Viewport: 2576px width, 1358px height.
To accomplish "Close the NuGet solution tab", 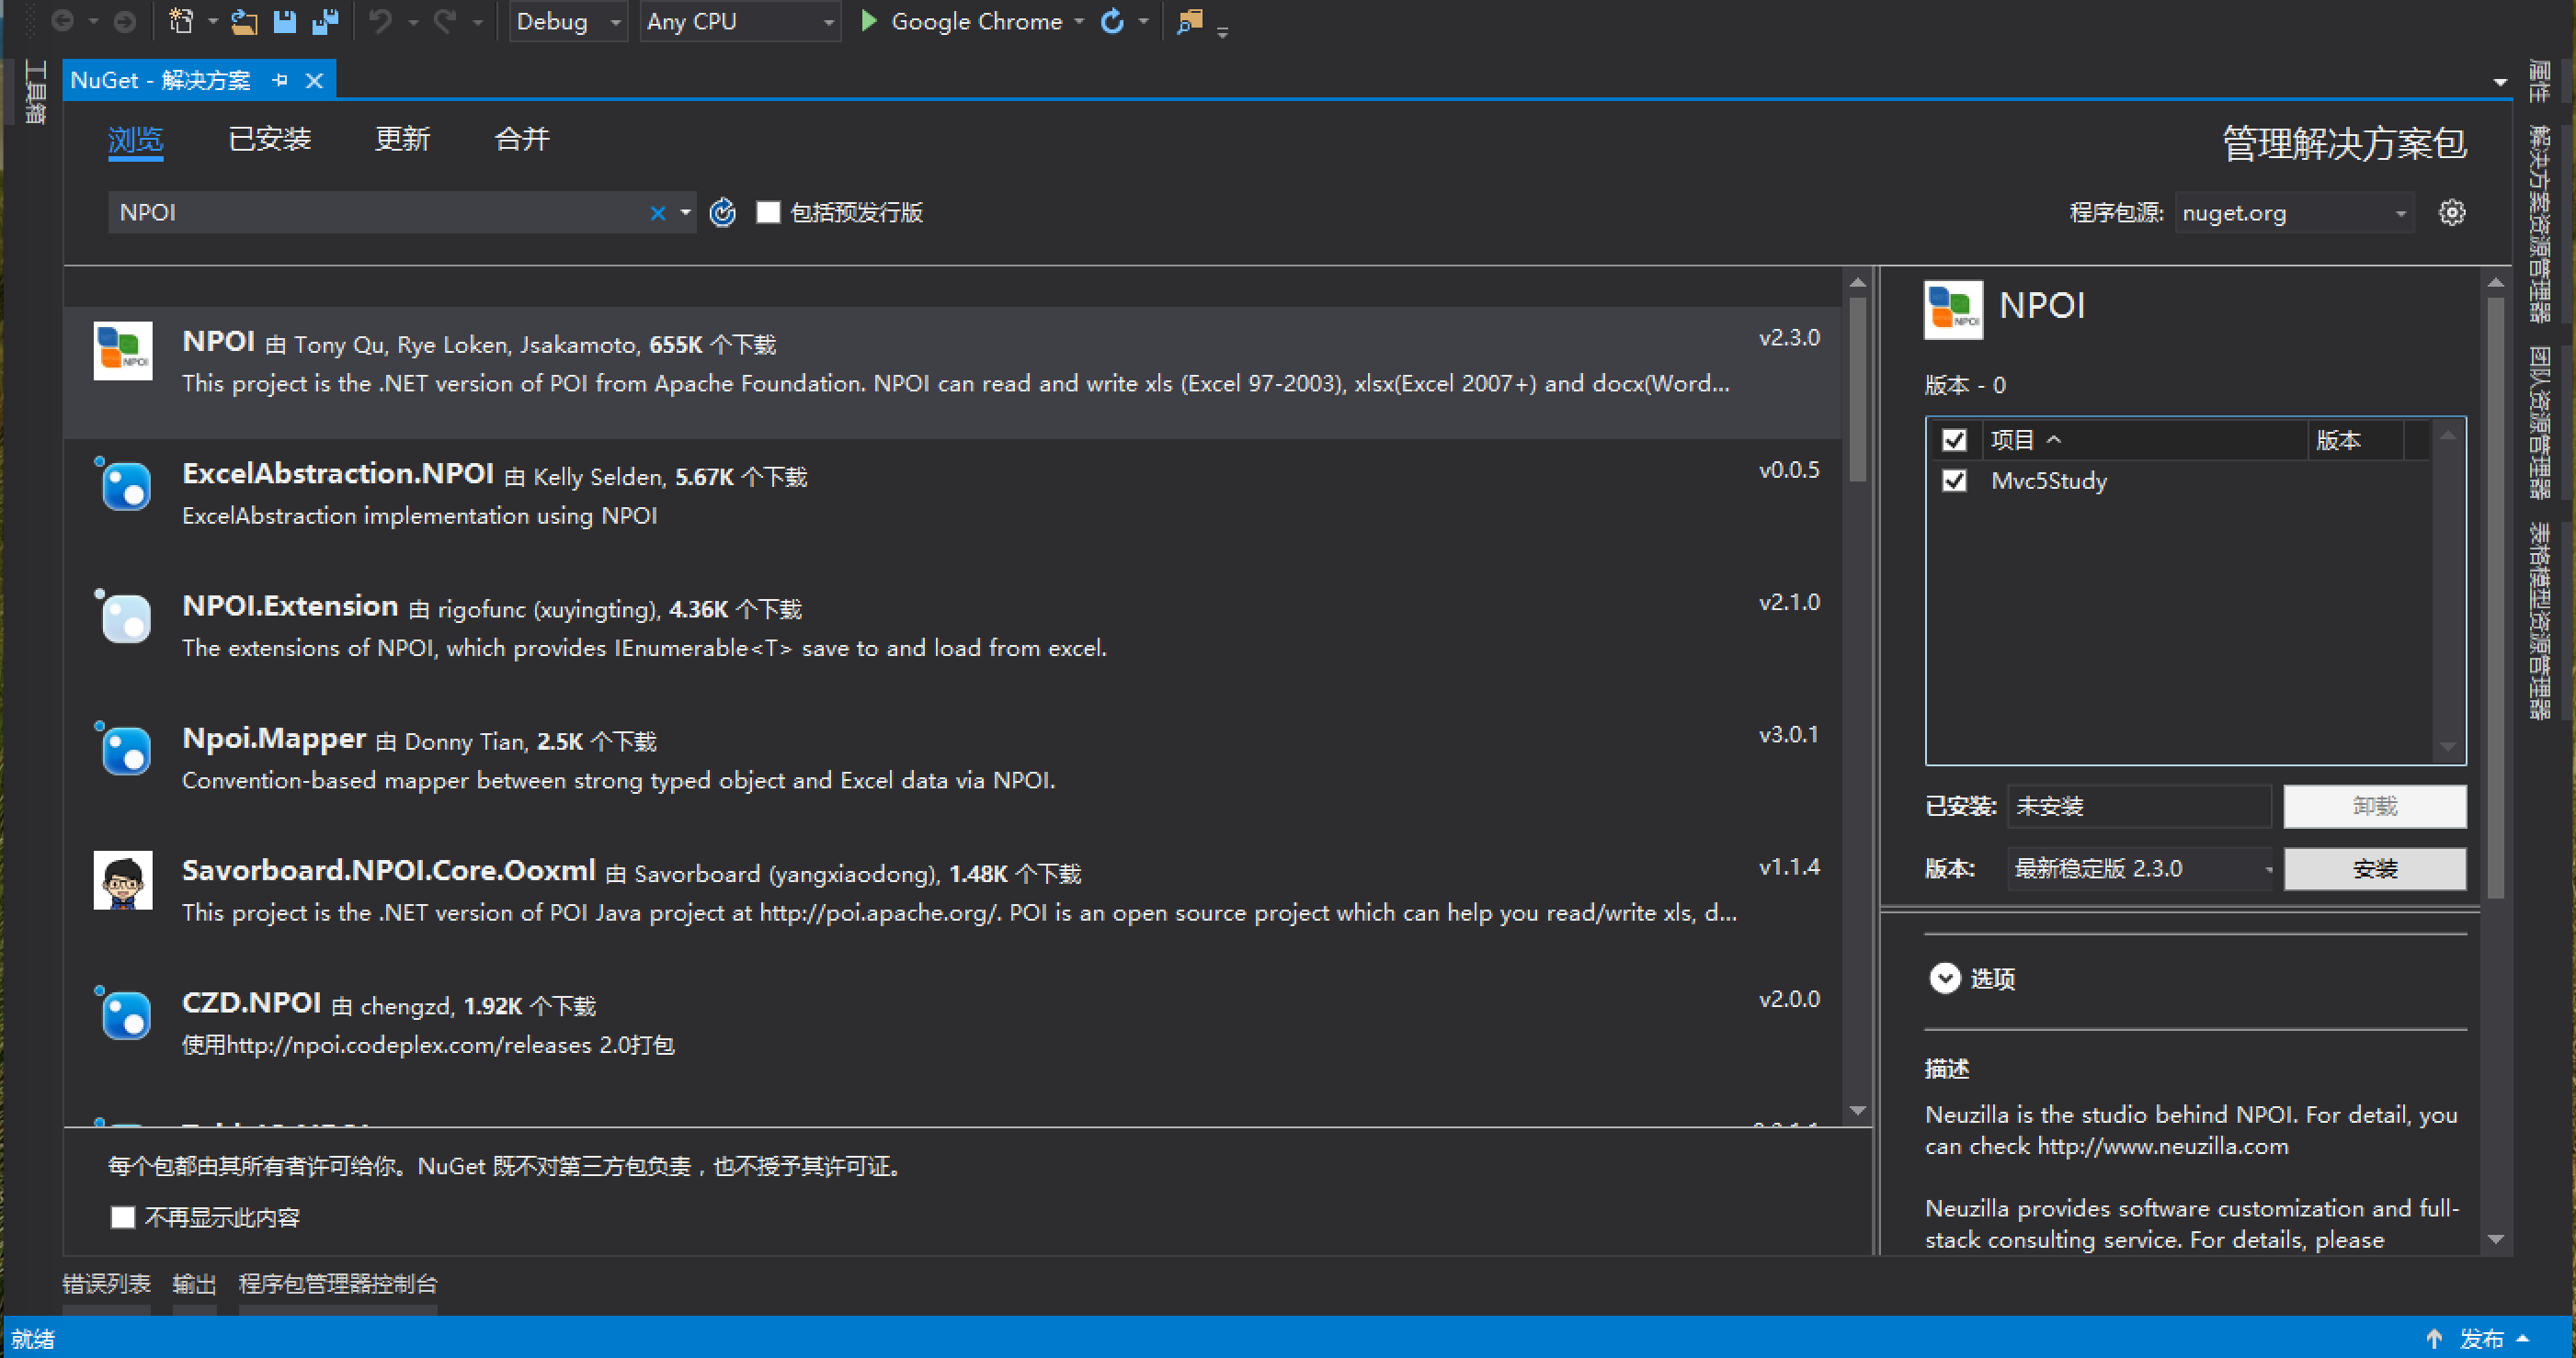I will click(x=314, y=80).
